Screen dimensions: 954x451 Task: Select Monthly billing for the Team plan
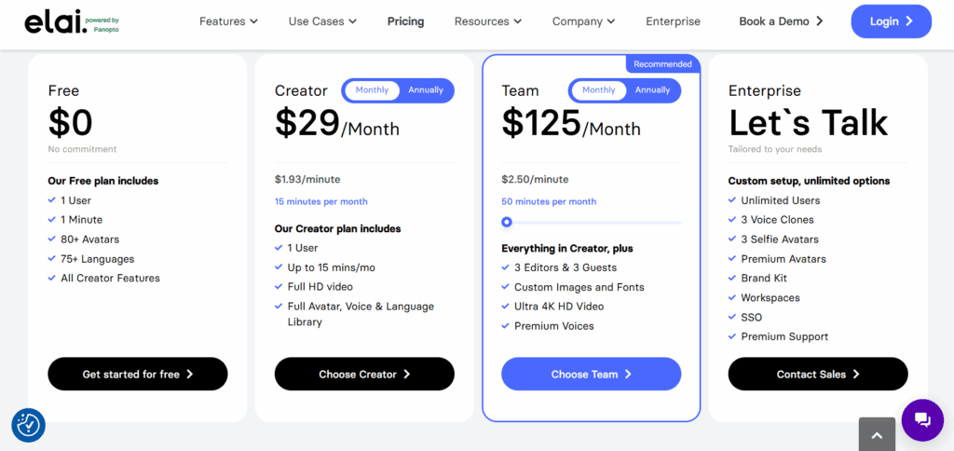[x=598, y=90]
